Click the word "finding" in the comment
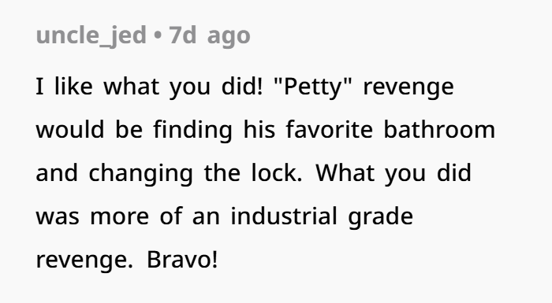Image resolution: width=552 pixels, height=303 pixels. coord(193,130)
